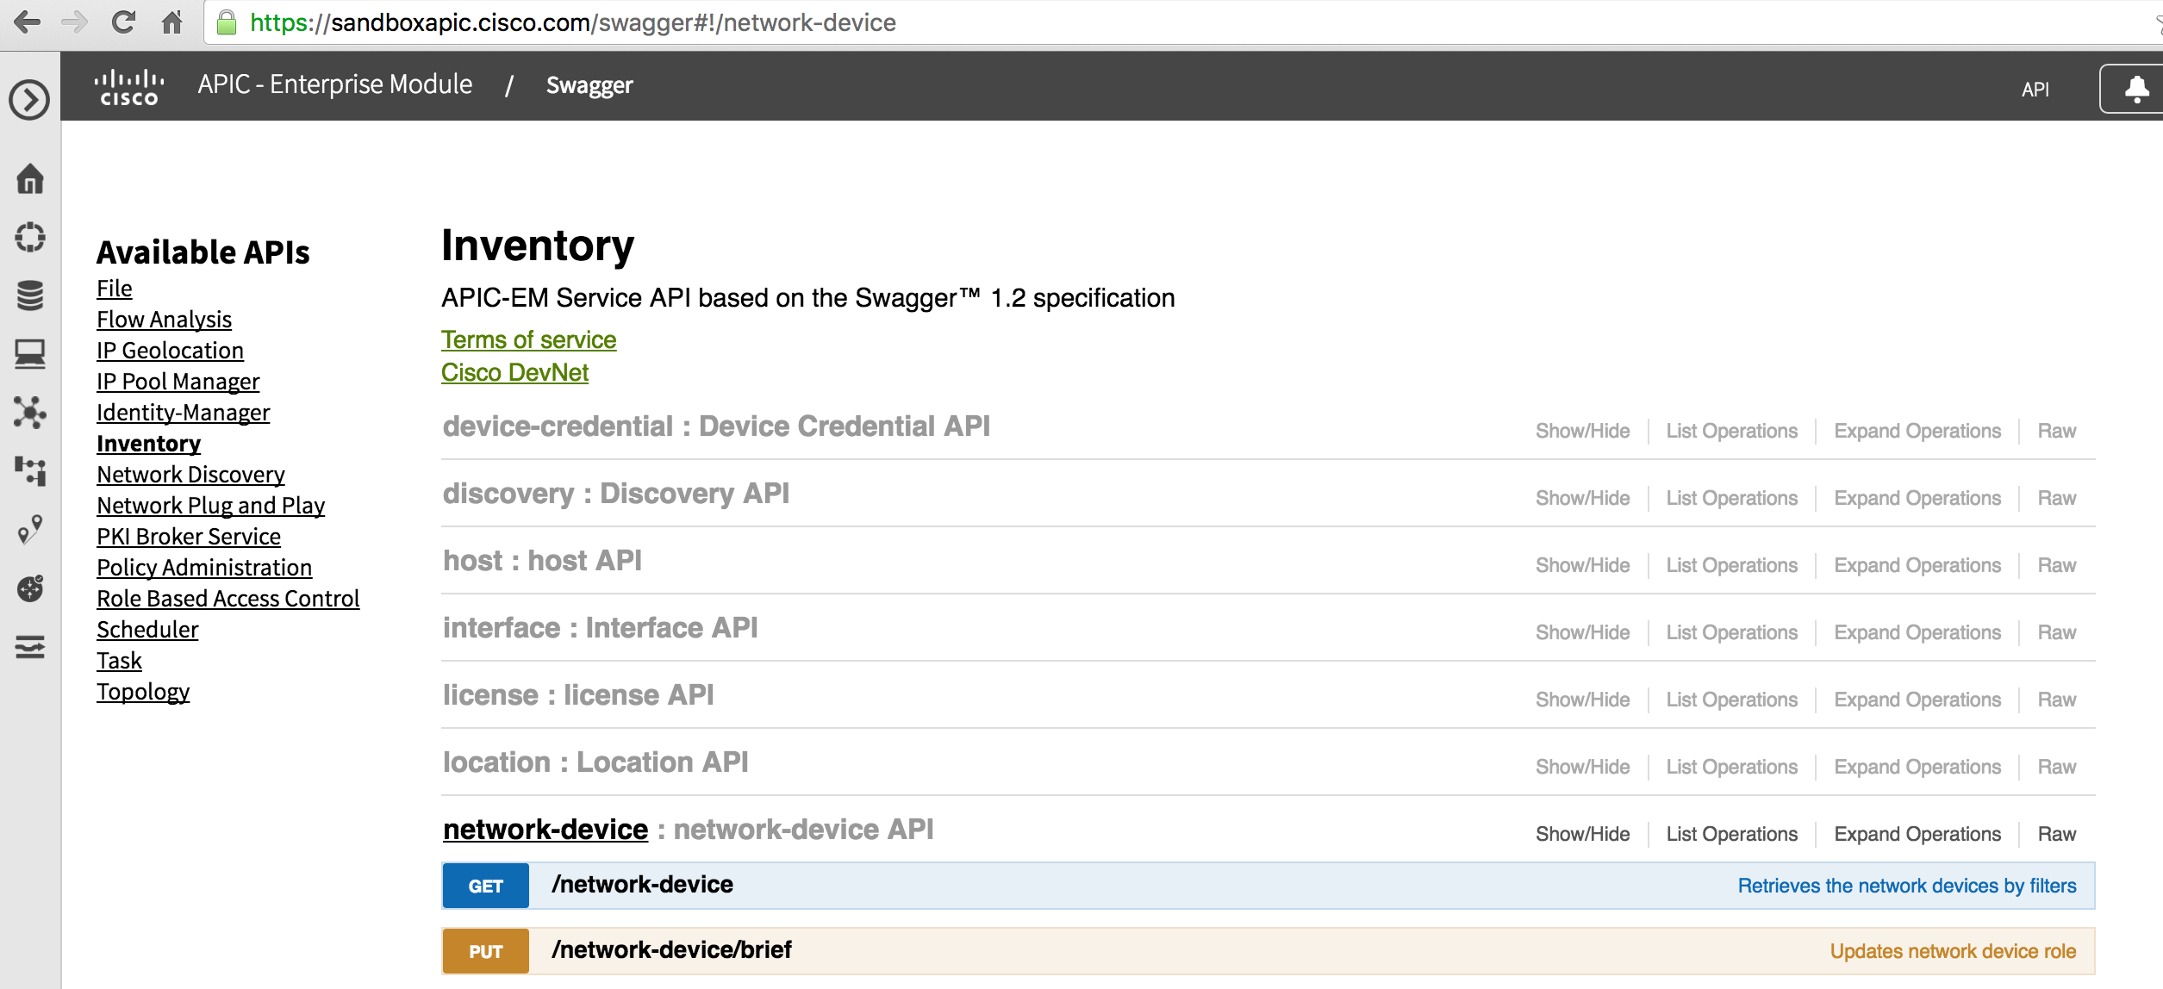The height and width of the screenshot is (989, 2163).
Task: Open the GET /network-device operation
Action: 1269,886
